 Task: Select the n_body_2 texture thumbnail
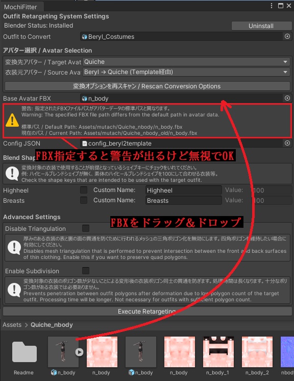(257, 351)
